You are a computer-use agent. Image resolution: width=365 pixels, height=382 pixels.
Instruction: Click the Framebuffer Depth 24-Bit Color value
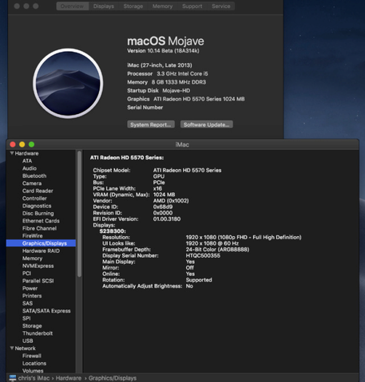[217, 250]
